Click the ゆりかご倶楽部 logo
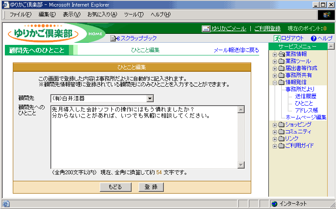This screenshot has height=209, width=336. (x=43, y=33)
